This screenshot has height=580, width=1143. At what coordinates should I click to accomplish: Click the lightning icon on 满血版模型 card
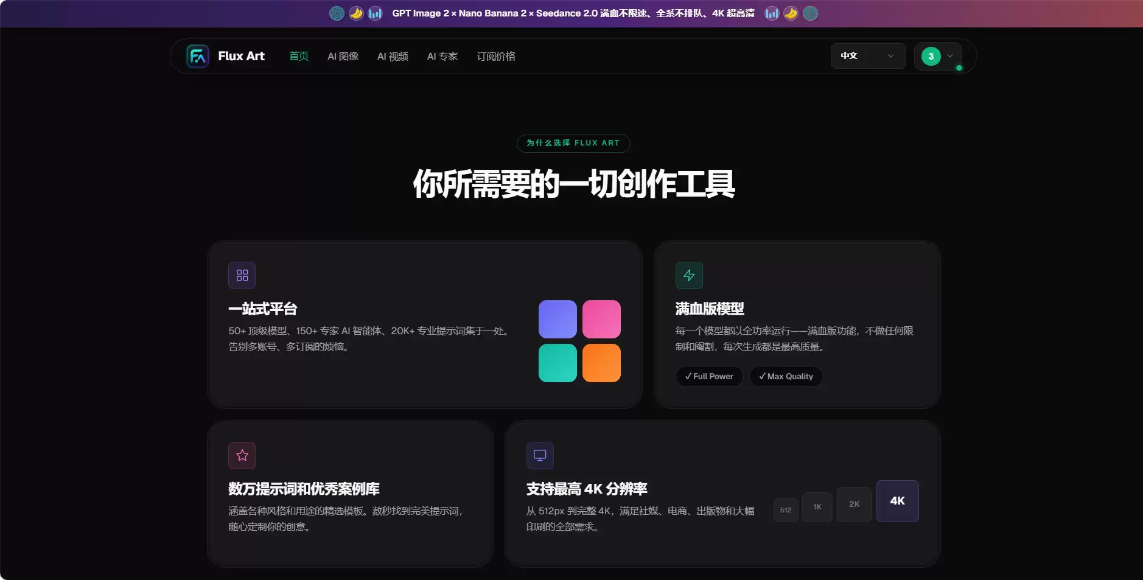[689, 275]
